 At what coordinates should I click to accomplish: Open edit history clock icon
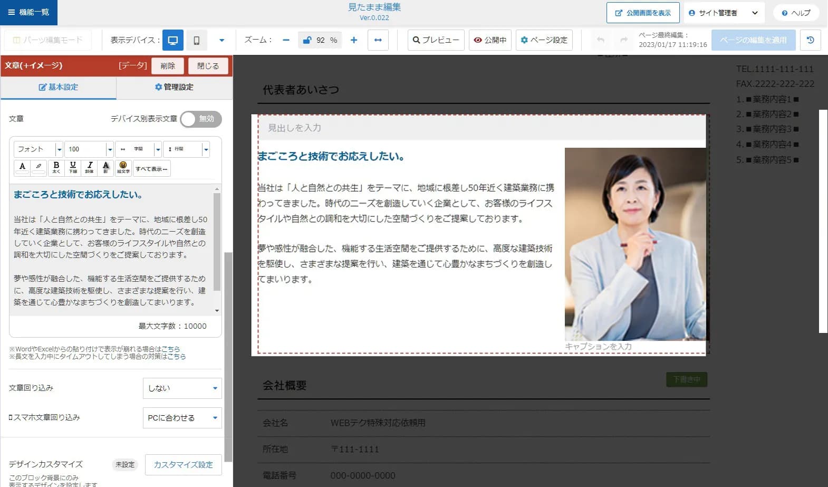pyautogui.click(x=811, y=40)
